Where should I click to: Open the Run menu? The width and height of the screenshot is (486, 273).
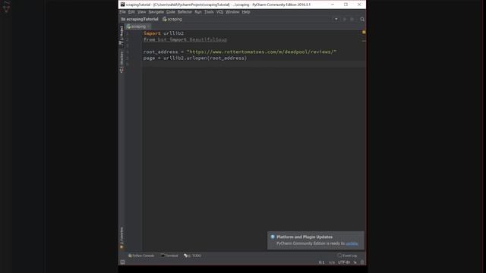[x=198, y=12]
